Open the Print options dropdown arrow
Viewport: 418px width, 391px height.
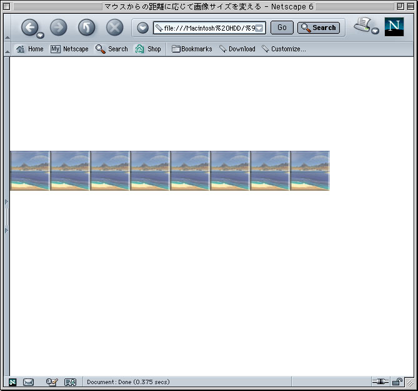[x=375, y=31]
